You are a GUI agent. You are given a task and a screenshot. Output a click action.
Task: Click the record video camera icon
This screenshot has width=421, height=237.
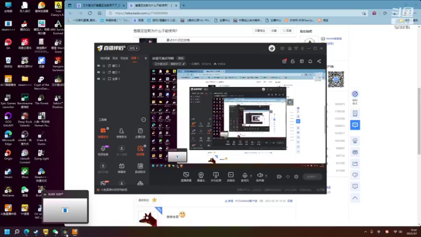click(x=279, y=176)
